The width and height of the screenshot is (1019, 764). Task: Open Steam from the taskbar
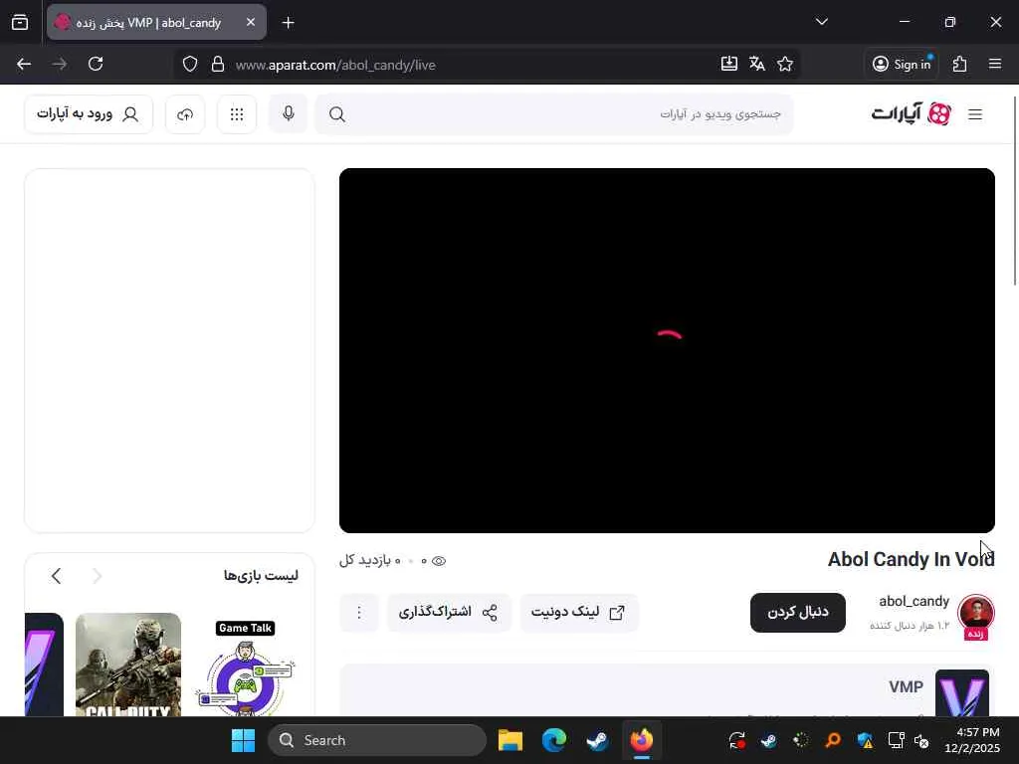597,740
